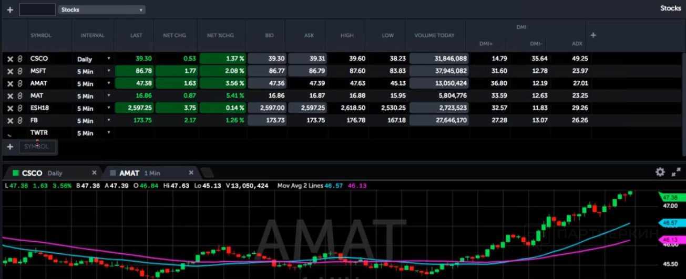686x279 pixels.
Task: Click the blank input field beside Stocks dropdown
Action: coord(37,9)
